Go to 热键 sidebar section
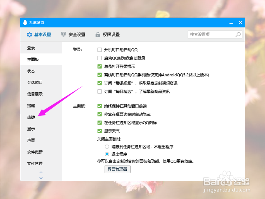The width and height of the screenshot is (265, 199). pos(41,117)
